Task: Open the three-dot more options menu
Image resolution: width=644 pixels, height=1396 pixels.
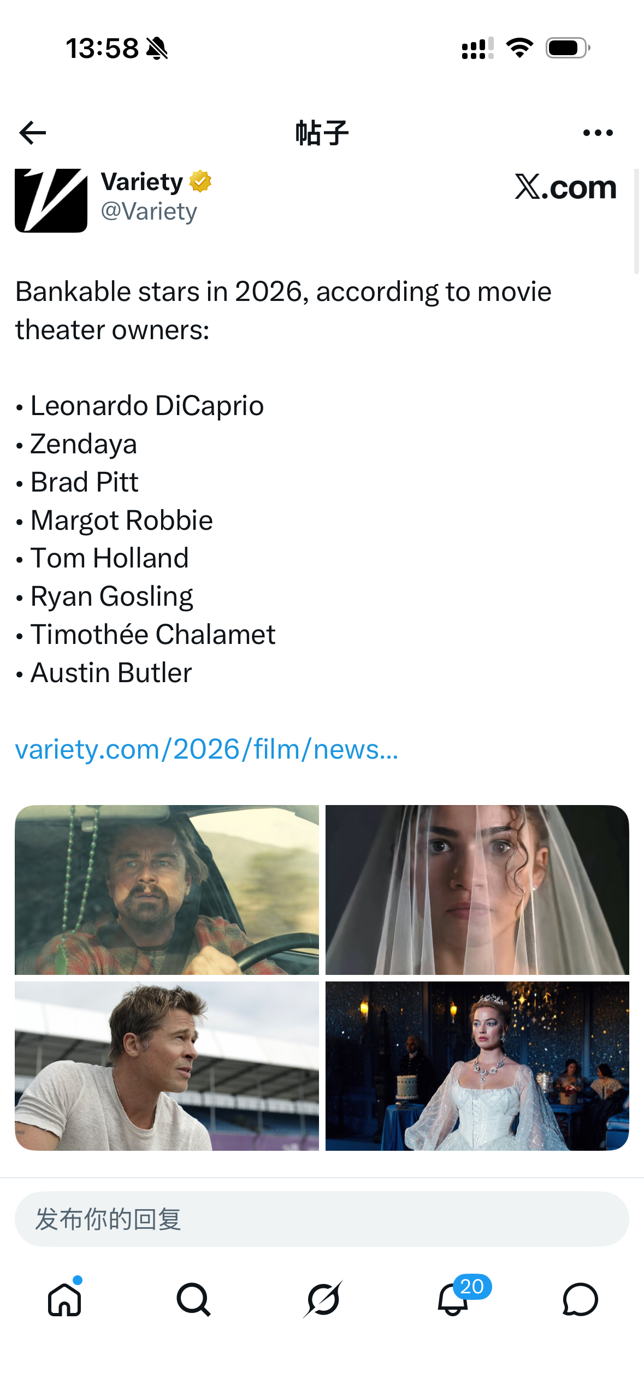Action: [598, 133]
